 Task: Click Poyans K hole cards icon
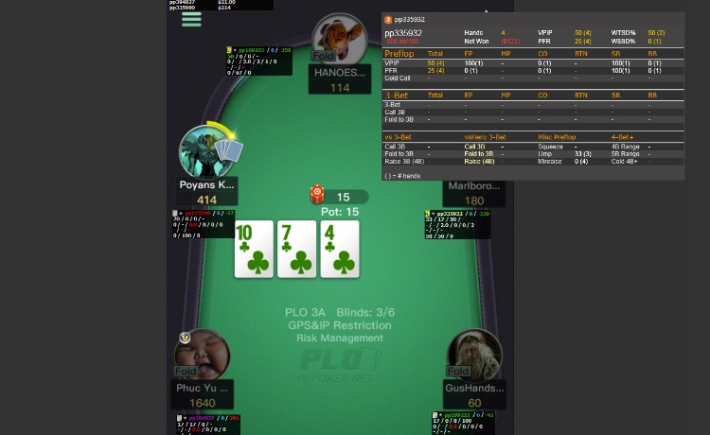point(229,150)
